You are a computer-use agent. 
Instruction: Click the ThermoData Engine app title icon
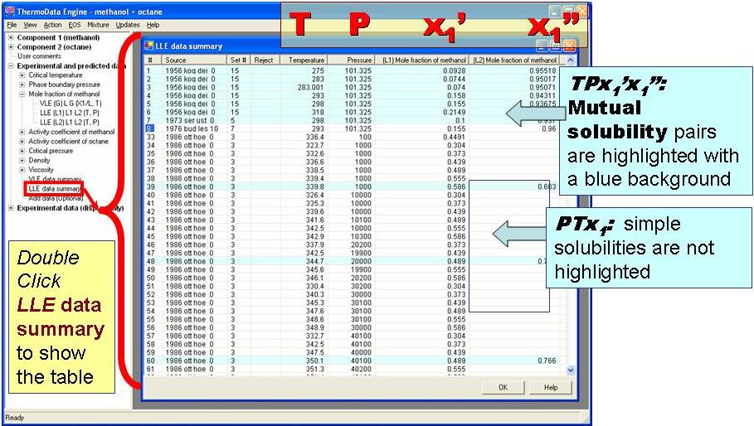click(x=9, y=12)
